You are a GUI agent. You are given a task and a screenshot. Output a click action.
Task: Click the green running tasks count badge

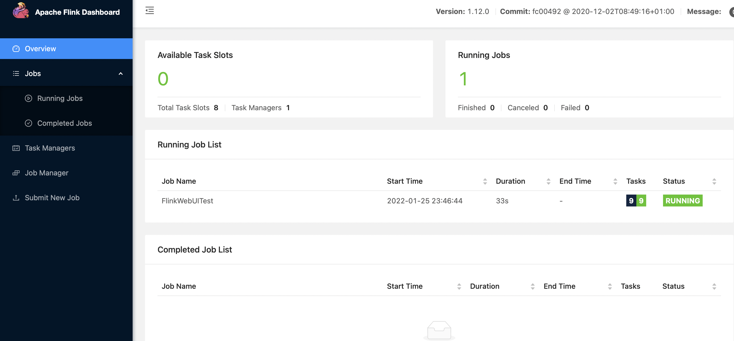click(641, 201)
